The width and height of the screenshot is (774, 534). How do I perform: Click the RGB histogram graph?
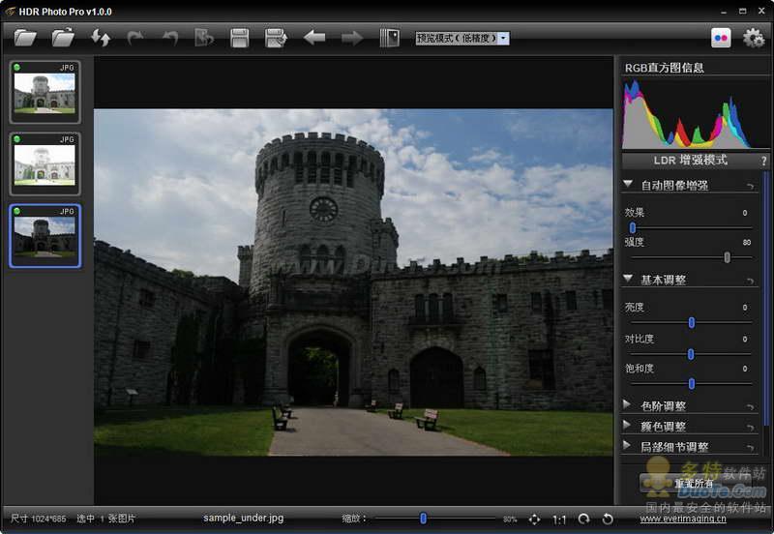[694, 113]
